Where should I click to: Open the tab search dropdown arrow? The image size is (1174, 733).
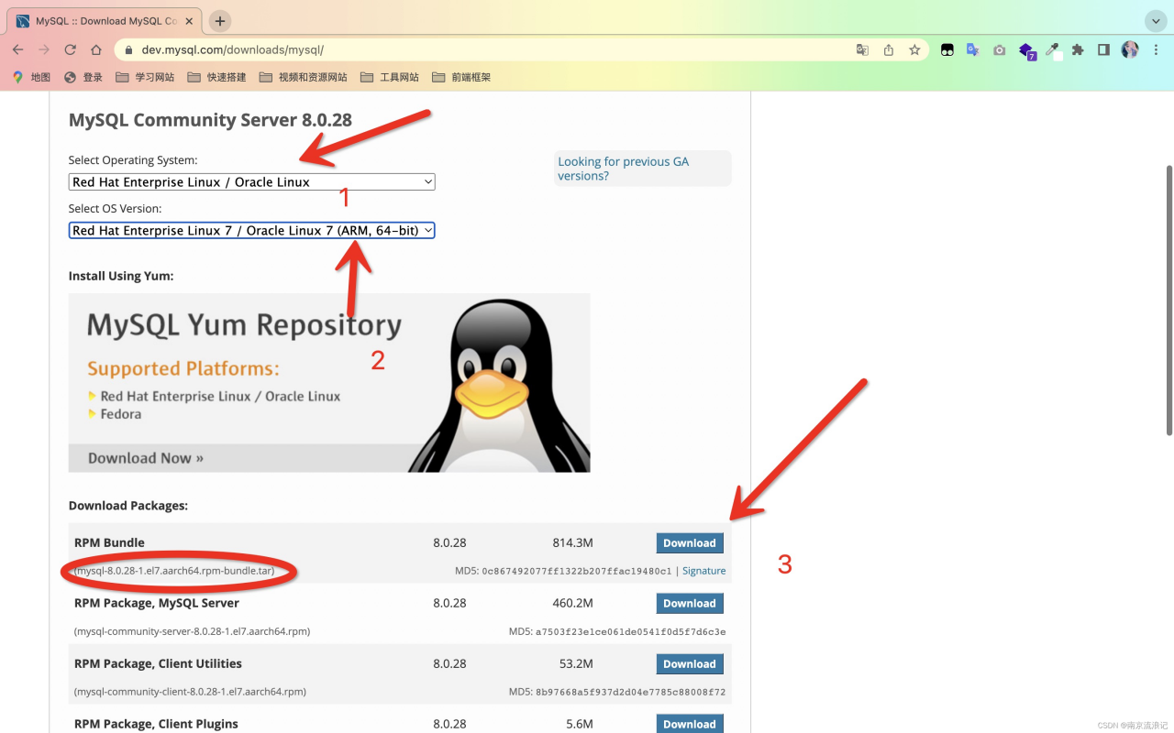[x=1155, y=21]
